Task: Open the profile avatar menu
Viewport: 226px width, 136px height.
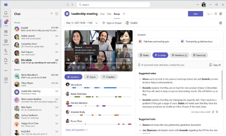Action: point(204,4)
